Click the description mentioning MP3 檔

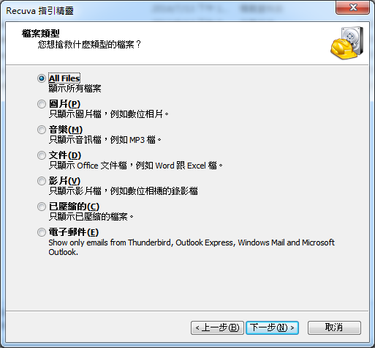(105, 140)
